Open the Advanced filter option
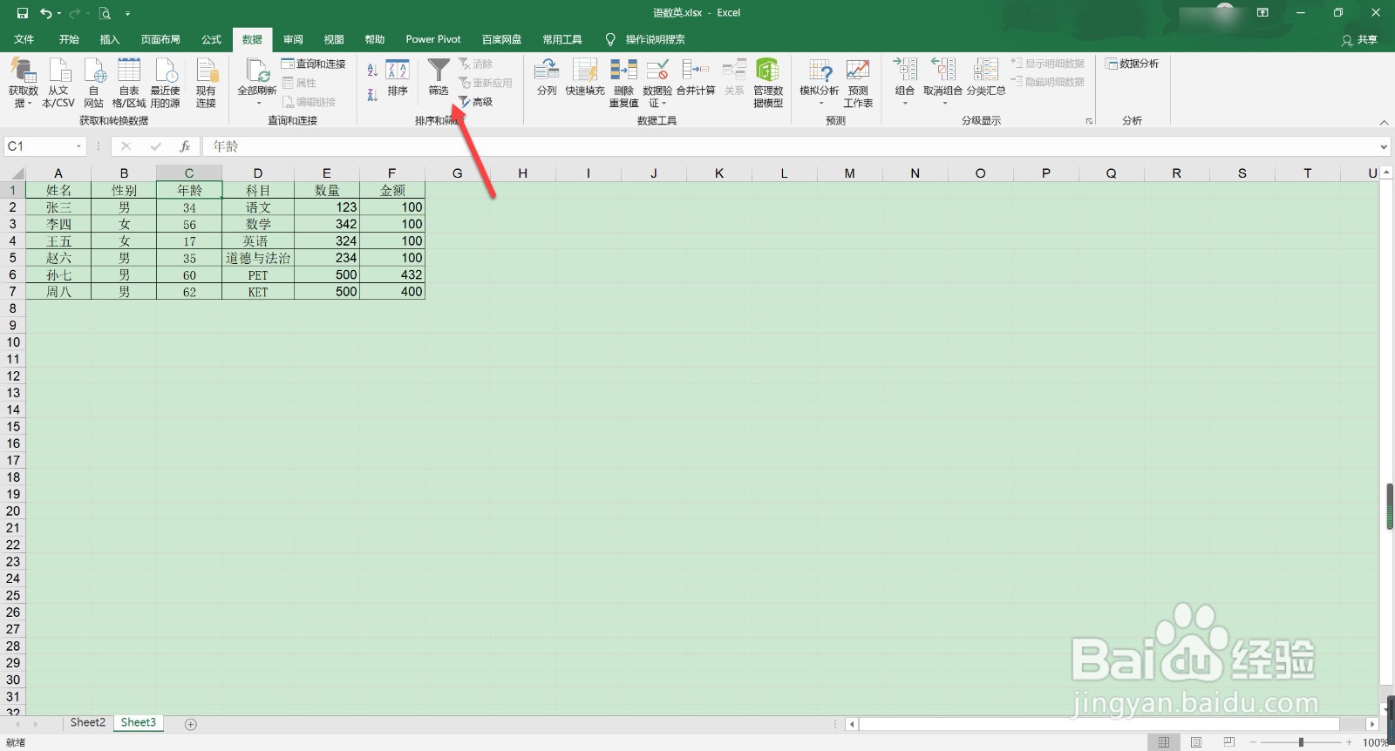Viewport: 1395px width, 751px height. [x=476, y=102]
